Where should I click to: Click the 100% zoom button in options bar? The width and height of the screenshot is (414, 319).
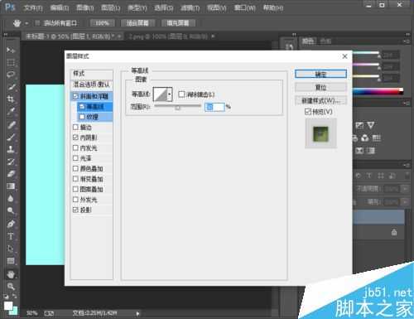[x=103, y=23]
